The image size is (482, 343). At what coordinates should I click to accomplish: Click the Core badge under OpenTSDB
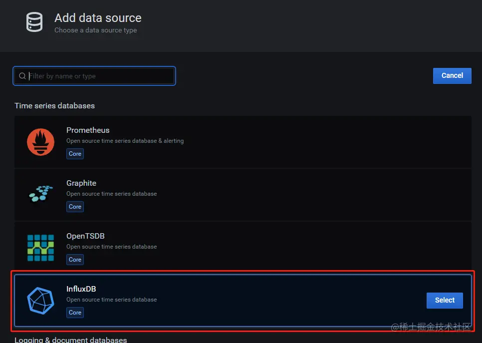(x=75, y=260)
